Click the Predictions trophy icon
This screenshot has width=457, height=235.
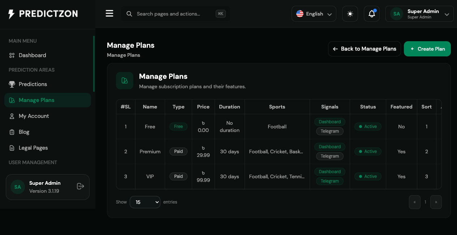(12, 84)
